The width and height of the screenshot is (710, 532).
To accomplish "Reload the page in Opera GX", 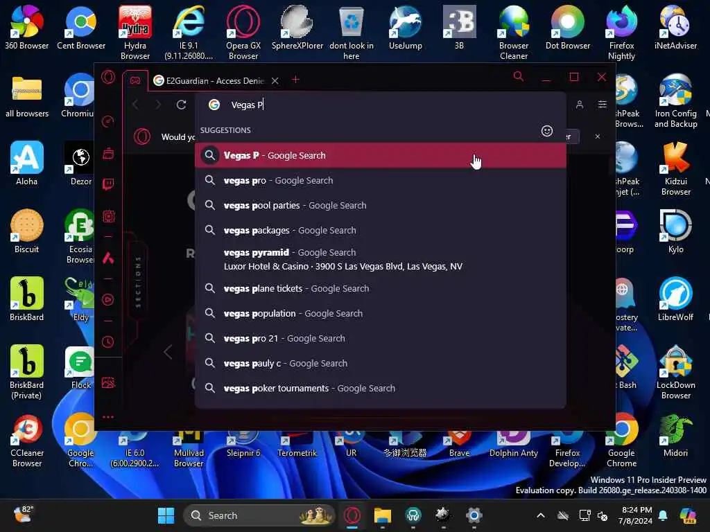I will (181, 105).
